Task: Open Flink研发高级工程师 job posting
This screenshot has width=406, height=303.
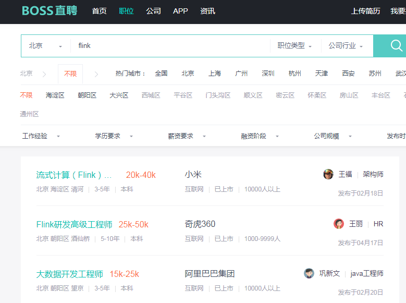Action: [x=75, y=224]
